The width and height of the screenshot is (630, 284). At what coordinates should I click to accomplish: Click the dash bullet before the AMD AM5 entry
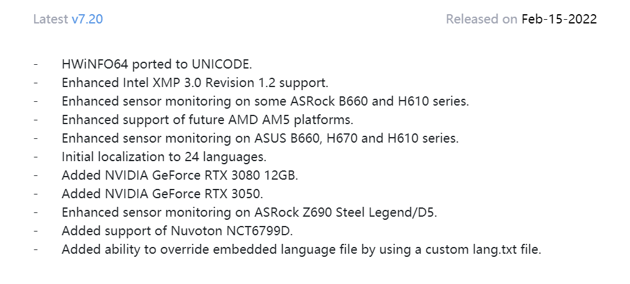[x=36, y=120]
